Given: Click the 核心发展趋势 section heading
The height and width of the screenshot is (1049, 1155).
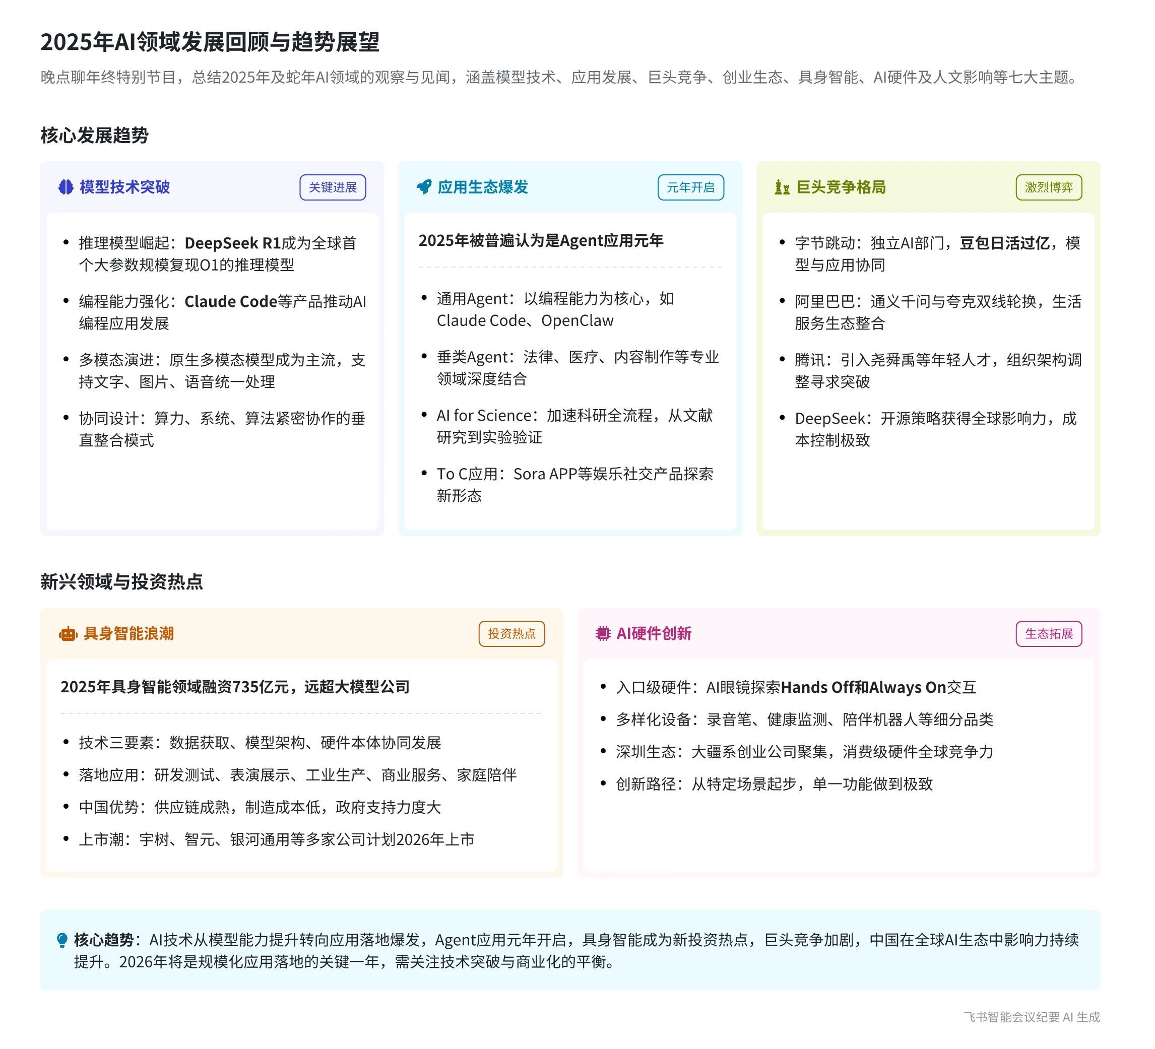Looking at the screenshot, I should click(x=95, y=137).
